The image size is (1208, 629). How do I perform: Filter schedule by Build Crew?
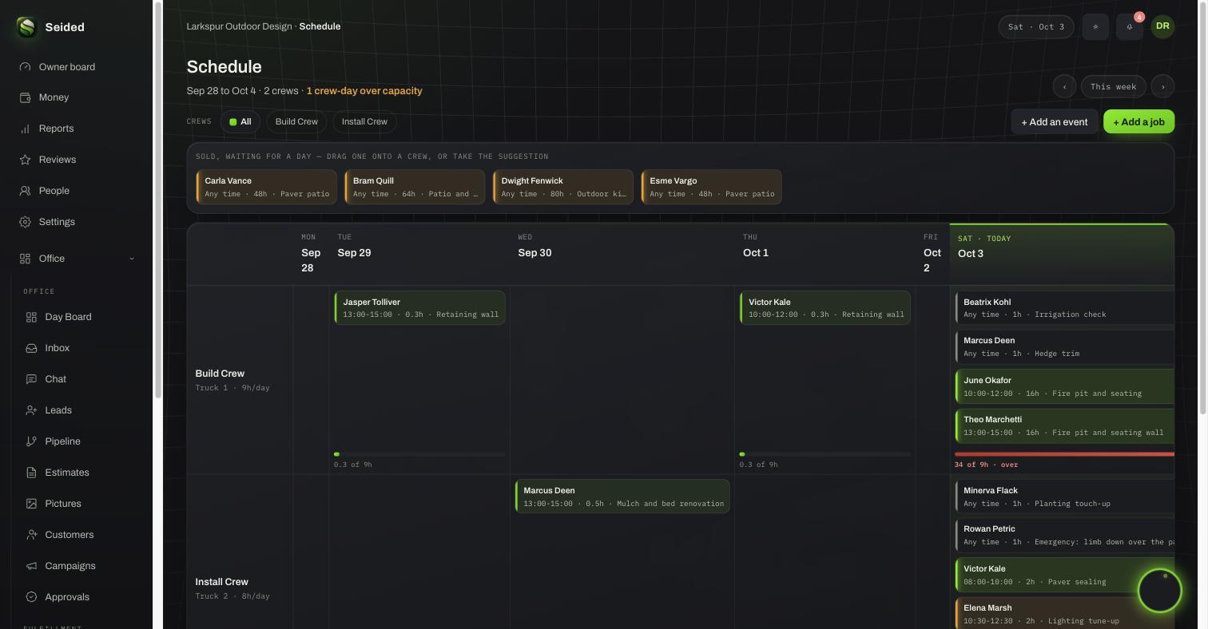296,122
